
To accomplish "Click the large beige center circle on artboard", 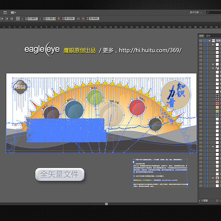I will [x=112, y=115].
